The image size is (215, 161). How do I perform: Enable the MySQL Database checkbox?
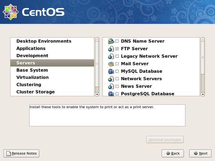pos(117,71)
